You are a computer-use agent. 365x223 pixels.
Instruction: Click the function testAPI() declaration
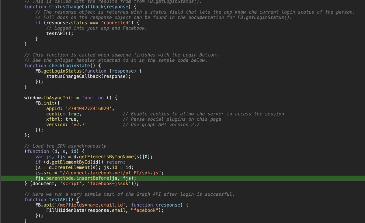click(52, 200)
